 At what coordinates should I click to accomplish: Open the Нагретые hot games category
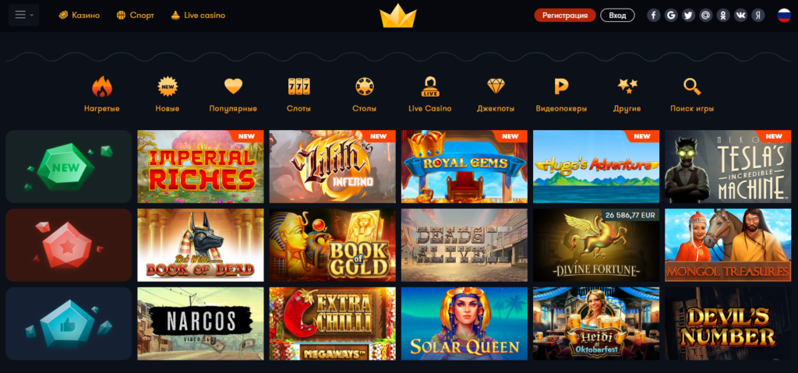[x=102, y=95]
